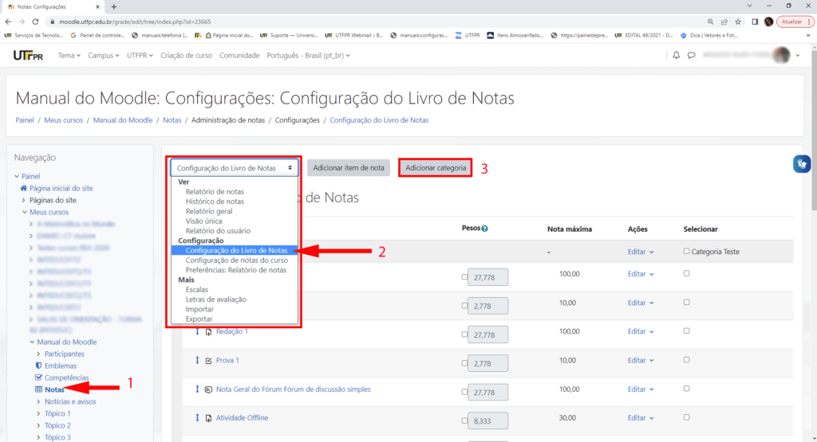Viewport: 817px width, 442px height.
Task: Click the page vertical scrollbar
Action: pyautogui.click(x=813, y=130)
